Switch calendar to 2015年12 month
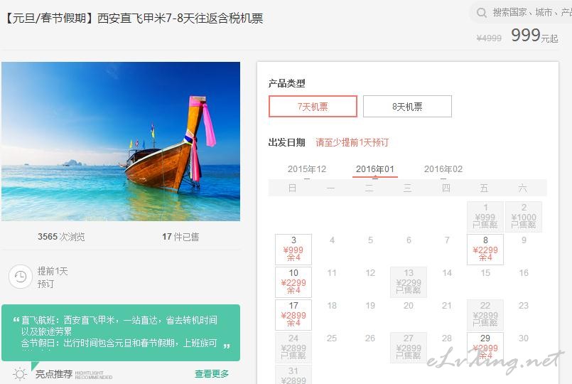The image size is (572, 384). pyautogui.click(x=307, y=169)
